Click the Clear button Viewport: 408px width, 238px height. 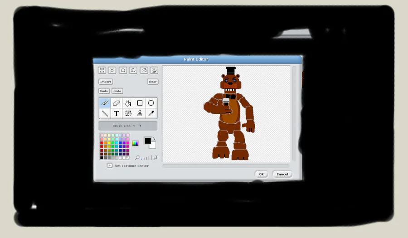[x=152, y=82]
